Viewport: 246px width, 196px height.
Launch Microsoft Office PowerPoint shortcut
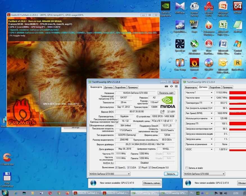point(223,9)
